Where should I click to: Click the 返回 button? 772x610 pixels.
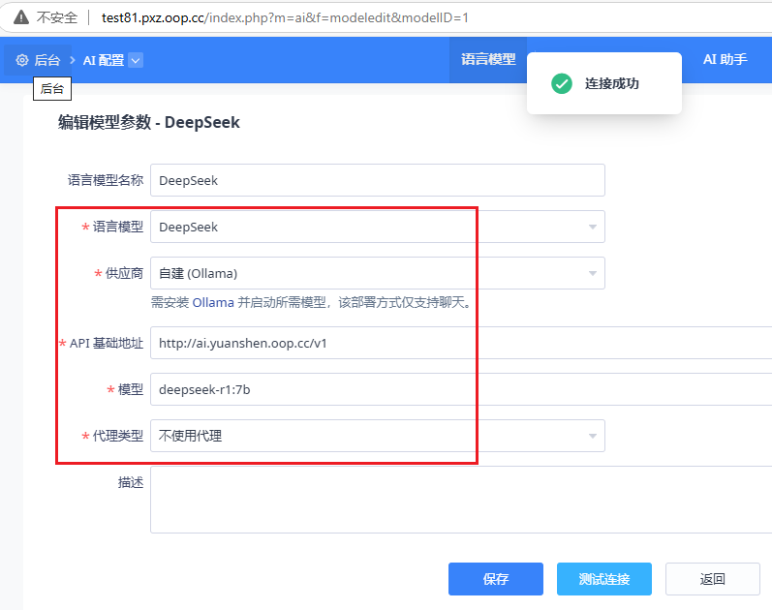pos(712,579)
